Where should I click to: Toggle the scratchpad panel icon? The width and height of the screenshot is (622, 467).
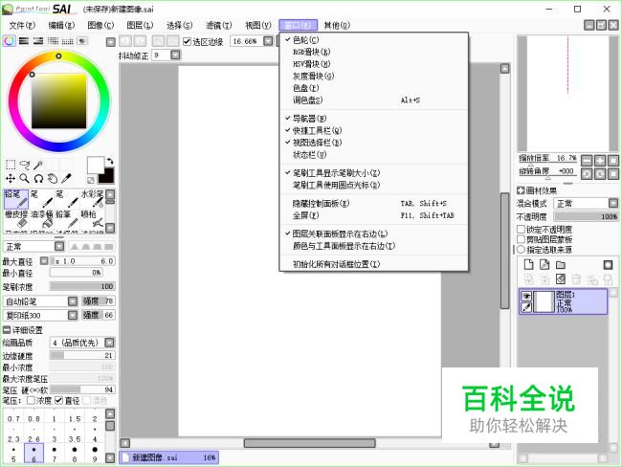click(82, 41)
